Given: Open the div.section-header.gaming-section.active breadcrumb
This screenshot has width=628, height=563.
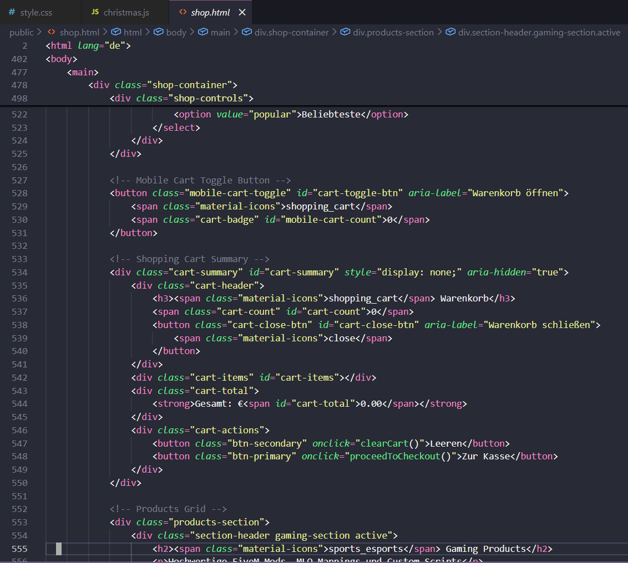Looking at the screenshot, I should click(x=539, y=32).
